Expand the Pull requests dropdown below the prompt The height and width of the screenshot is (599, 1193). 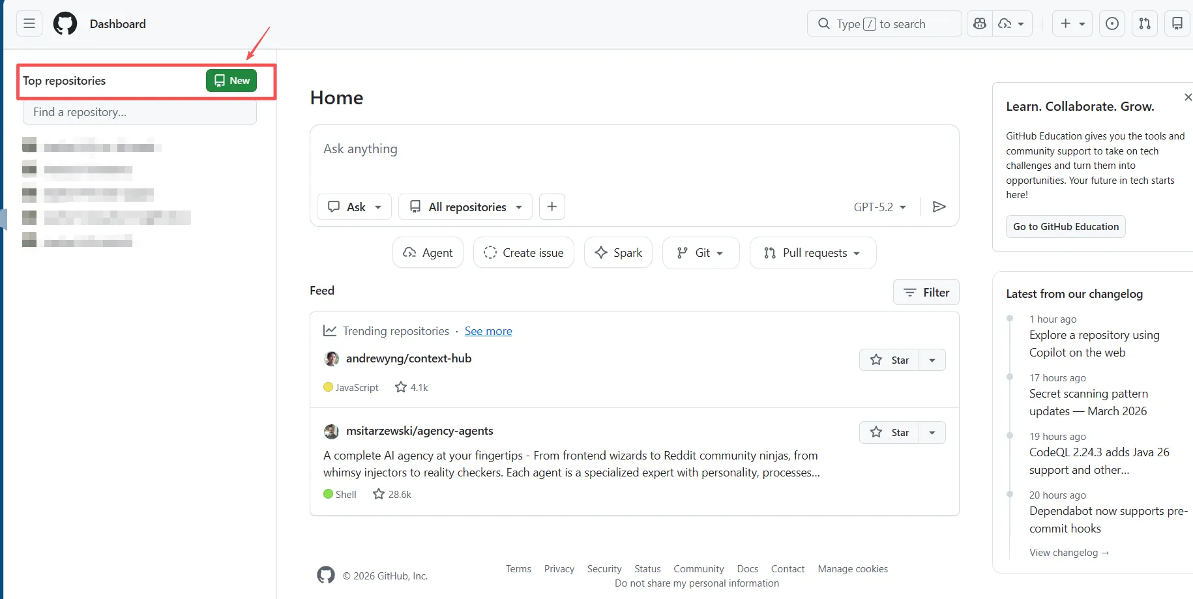coord(813,253)
